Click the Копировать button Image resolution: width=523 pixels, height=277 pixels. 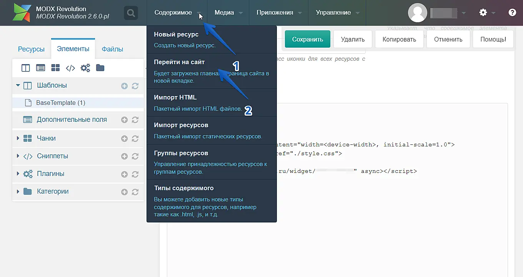pyautogui.click(x=399, y=39)
